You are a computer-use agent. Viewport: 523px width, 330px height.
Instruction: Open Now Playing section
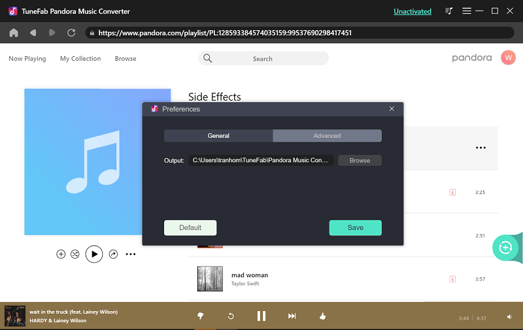(x=27, y=59)
